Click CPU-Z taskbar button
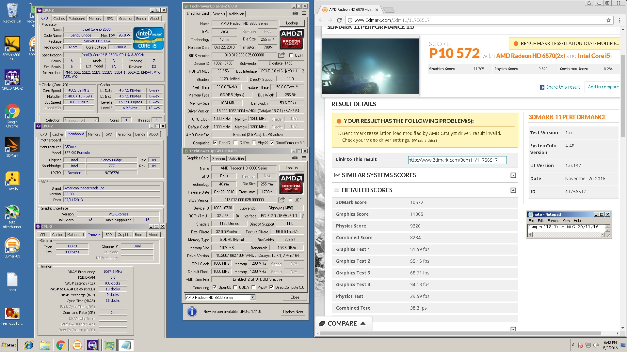This screenshot has width=627, height=352. pos(92,345)
